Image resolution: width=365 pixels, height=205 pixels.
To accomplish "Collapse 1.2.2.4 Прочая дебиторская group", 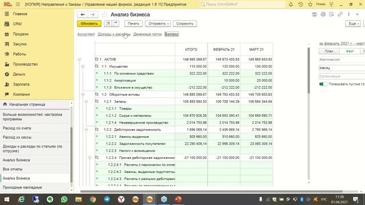I will tap(90, 158).
